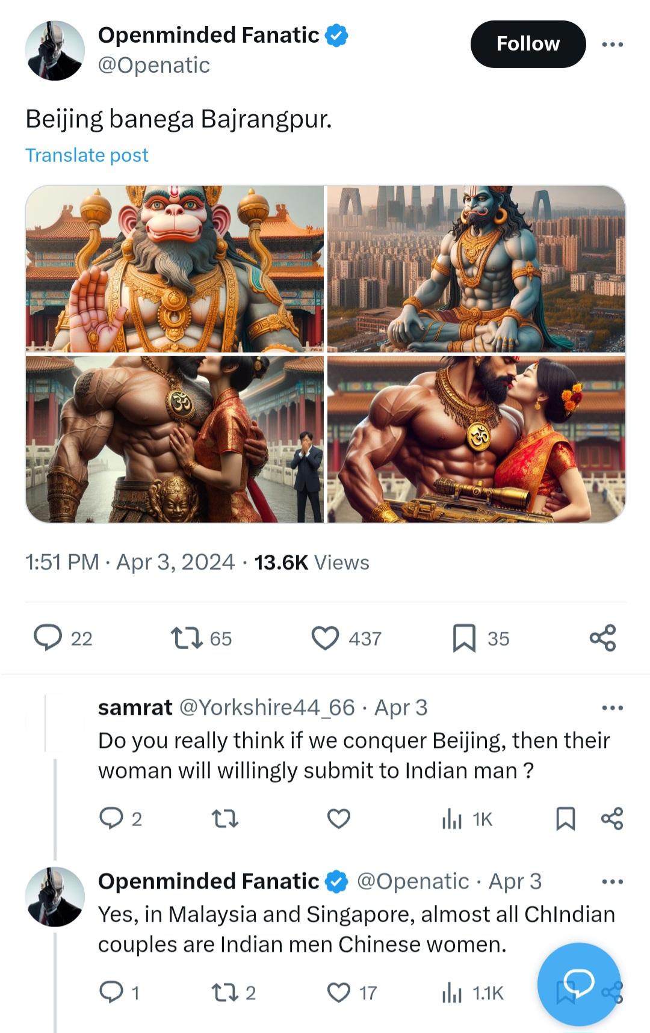Open the top-left Hanuman statue image
The width and height of the screenshot is (650, 1033).
click(175, 268)
